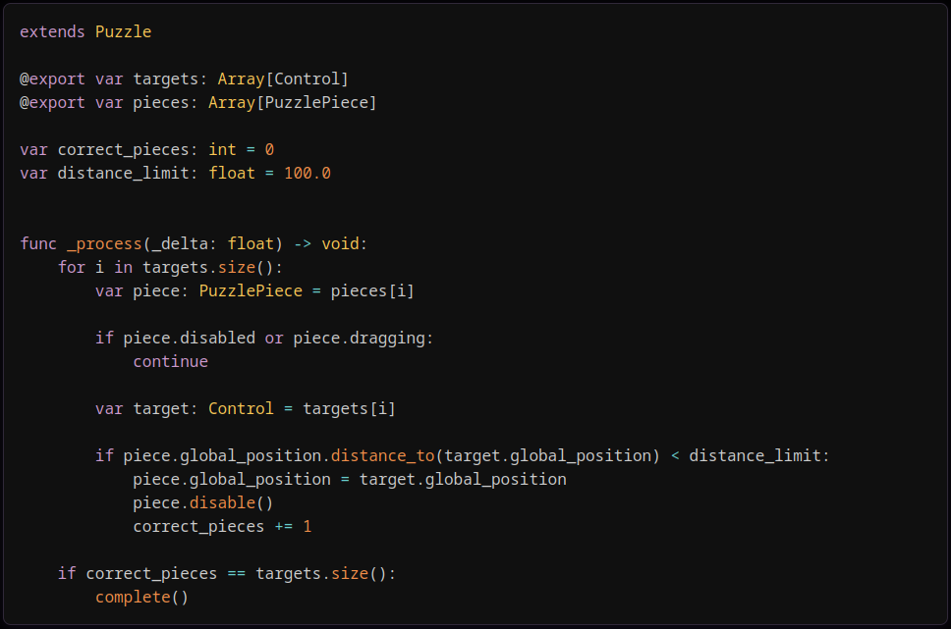Click the 'extends' keyword on first line

point(52,31)
